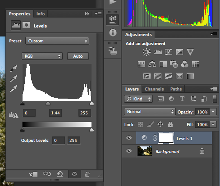Image resolution: width=220 pixels, height=186 pixels.
Task: Add a Photo Filter adjustment
Action: click(174, 64)
